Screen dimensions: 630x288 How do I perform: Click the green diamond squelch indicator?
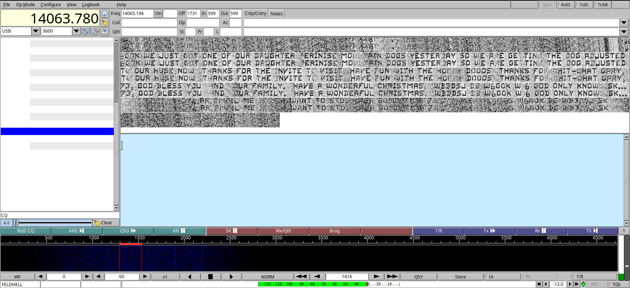coord(583,284)
